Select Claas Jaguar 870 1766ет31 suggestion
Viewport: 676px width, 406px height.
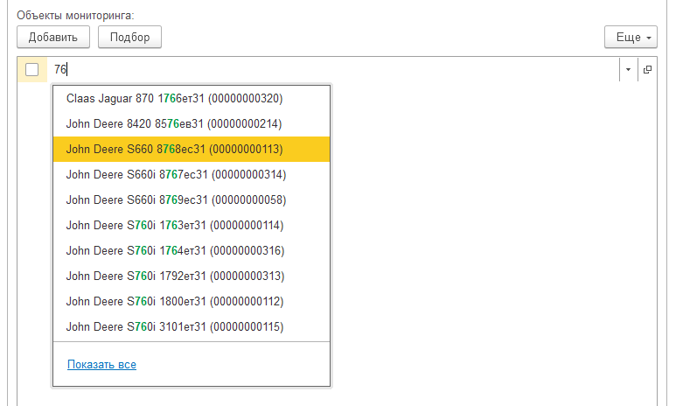174,98
